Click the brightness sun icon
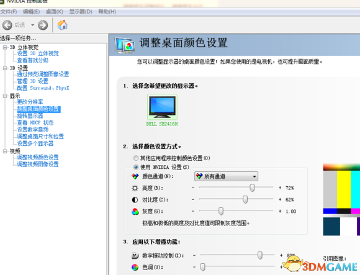Image resolution: width=360 pixels, height=275 pixels. pyautogui.click(x=135, y=188)
